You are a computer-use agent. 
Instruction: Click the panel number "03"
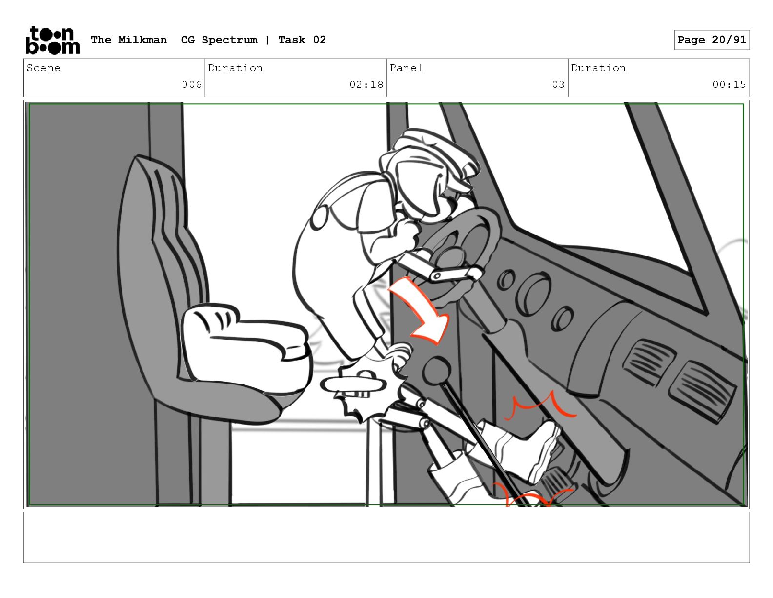coord(558,85)
